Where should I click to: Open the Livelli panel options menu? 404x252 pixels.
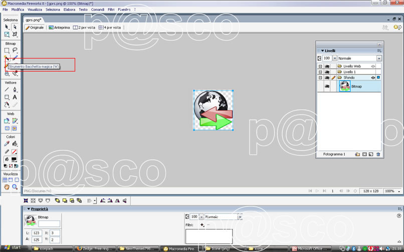click(379, 51)
